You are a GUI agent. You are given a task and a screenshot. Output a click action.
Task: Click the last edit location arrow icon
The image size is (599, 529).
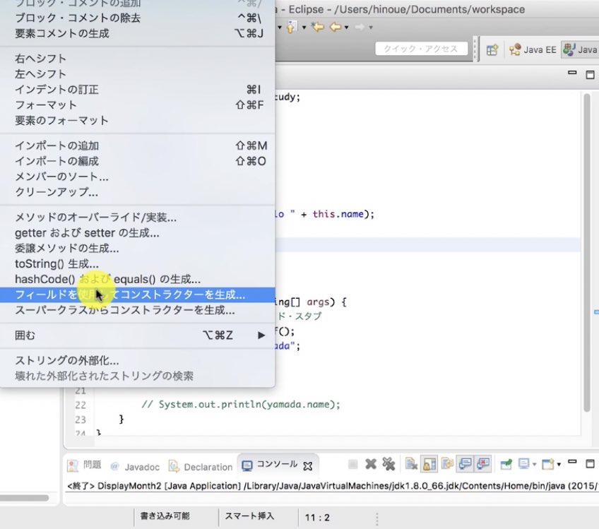point(317,27)
